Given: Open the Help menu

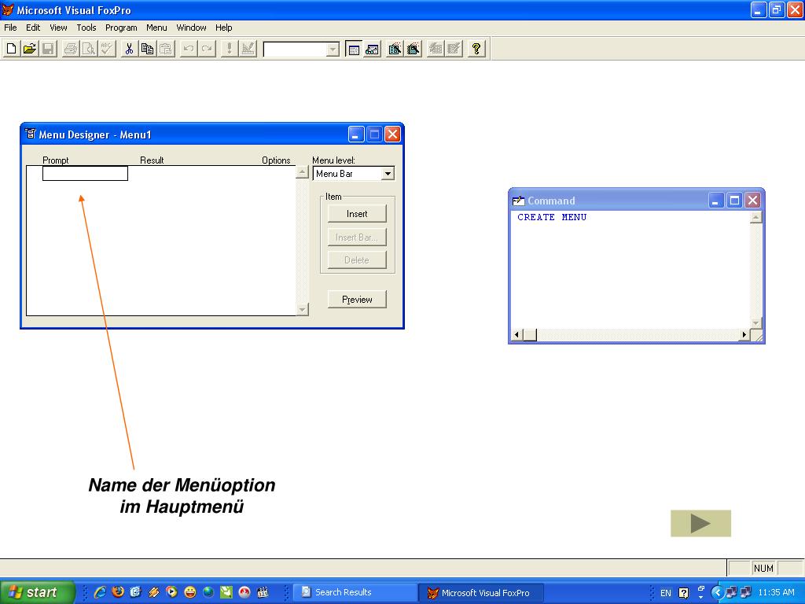Looking at the screenshot, I should click(223, 28).
